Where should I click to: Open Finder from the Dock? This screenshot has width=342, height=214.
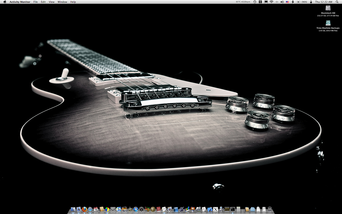(x=73, y=209)
